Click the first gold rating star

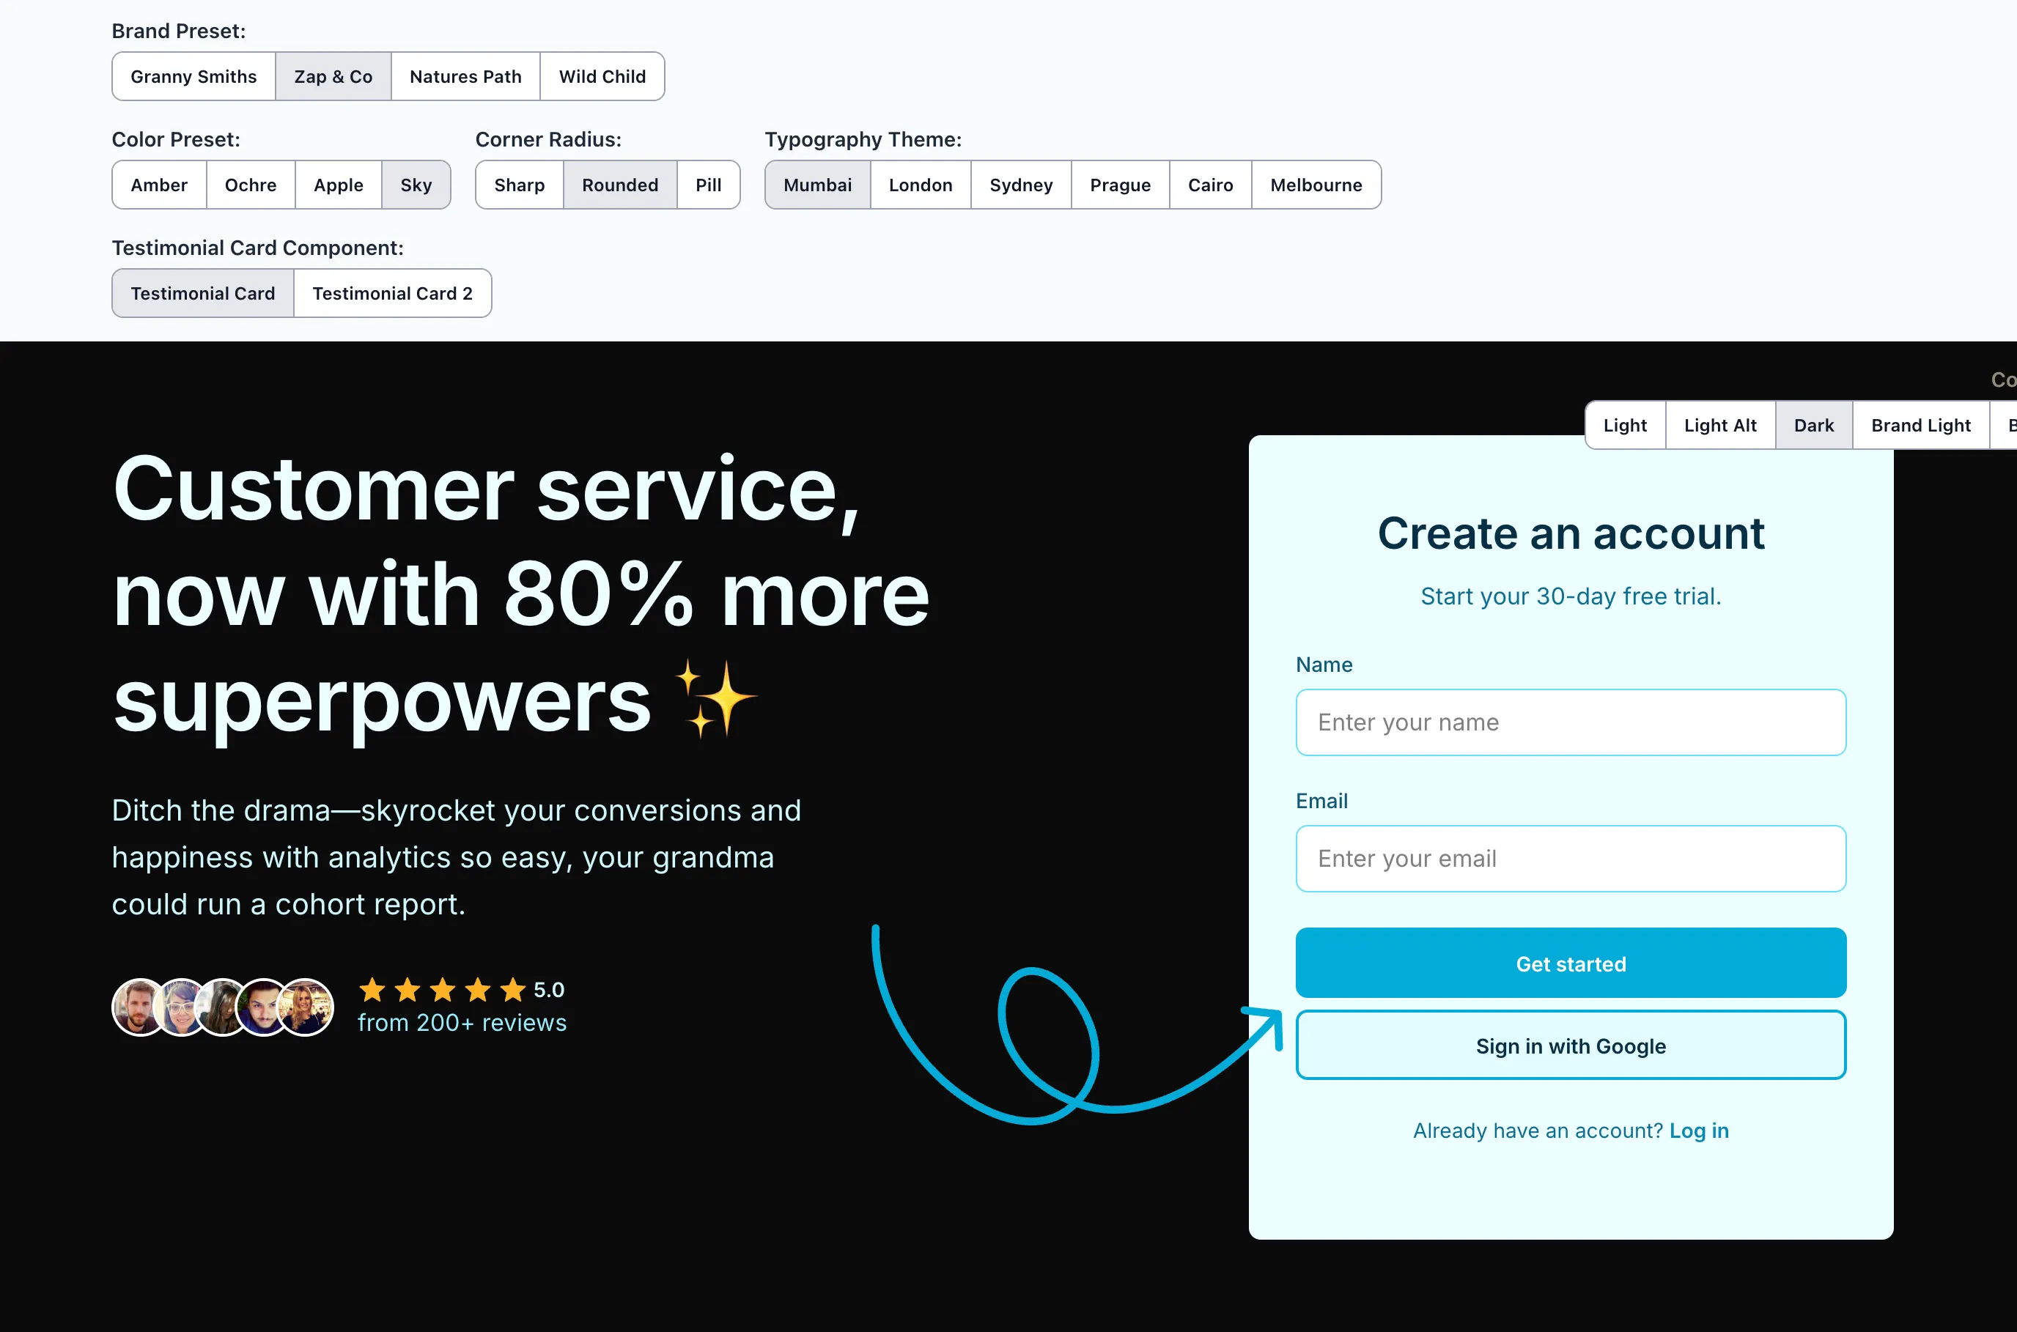pyautogui.click(x=372, y=990)
